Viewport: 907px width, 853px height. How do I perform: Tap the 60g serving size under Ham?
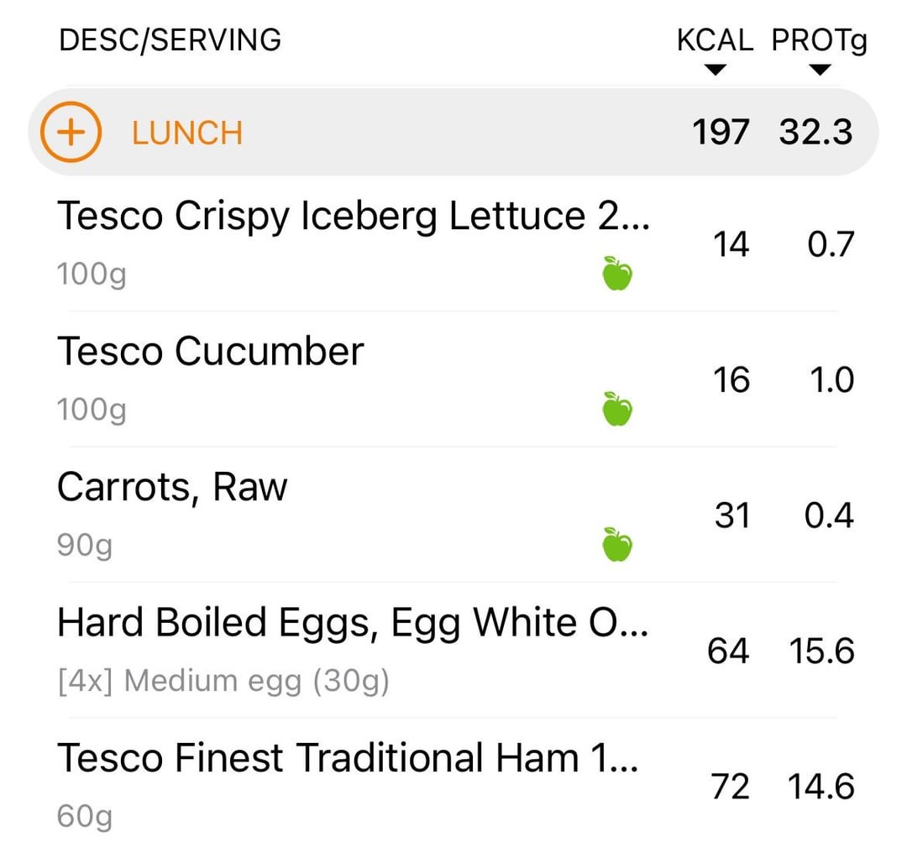(85, 817)
